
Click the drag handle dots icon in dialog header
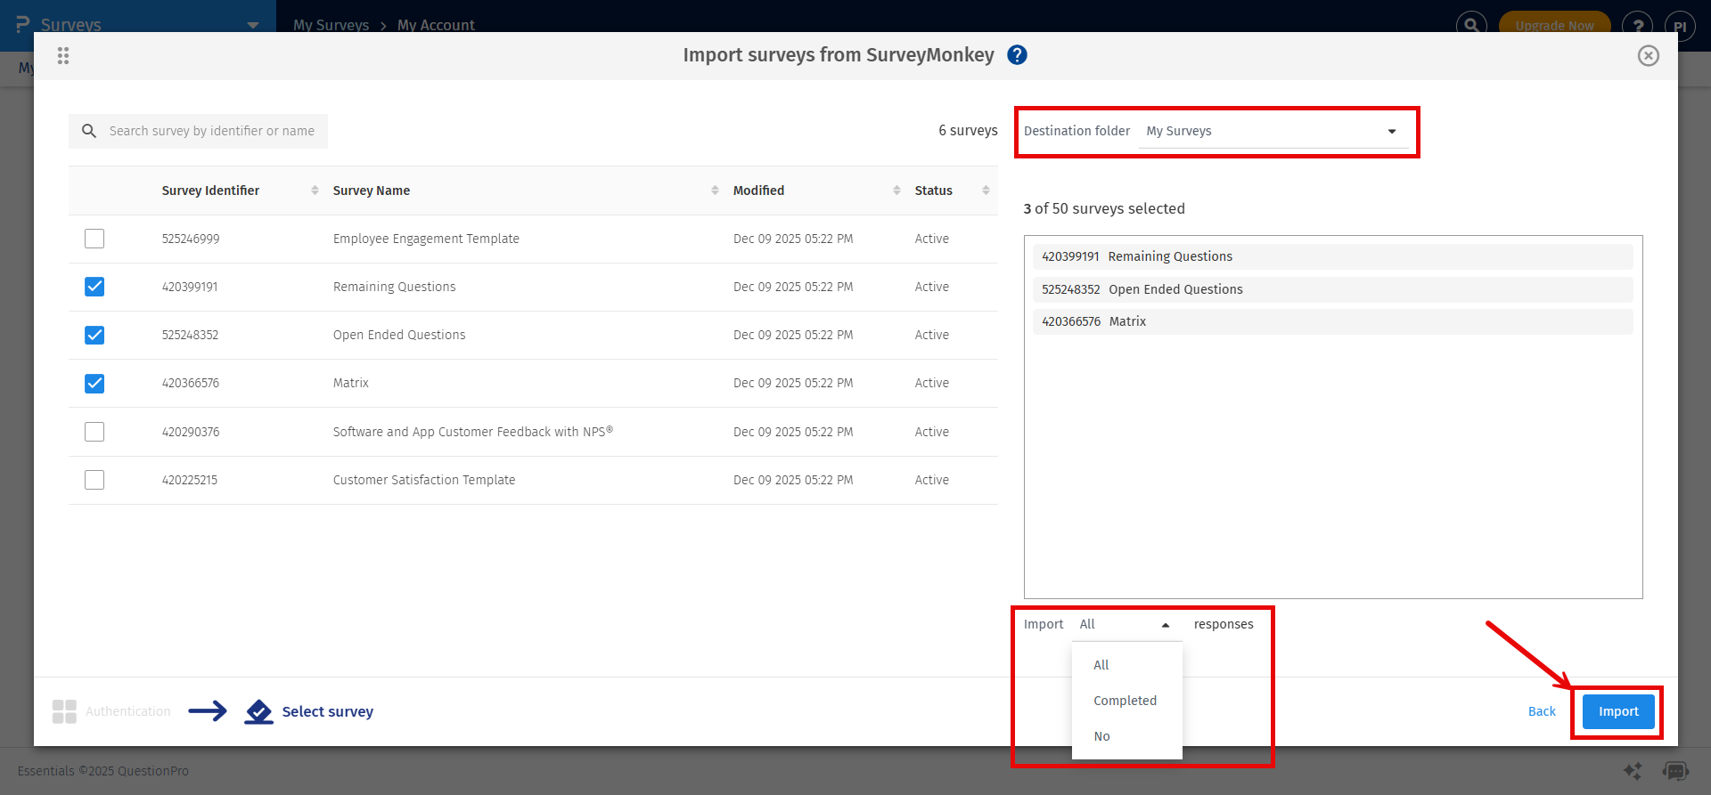coord(63,56)
